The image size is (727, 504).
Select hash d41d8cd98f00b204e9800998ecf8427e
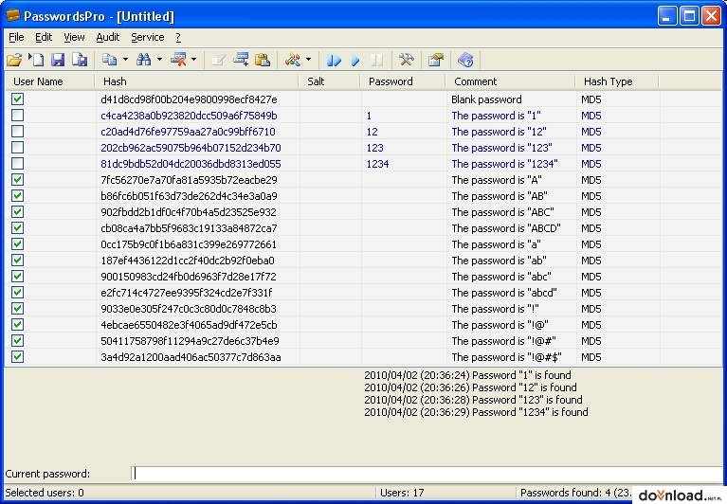click(x=189, y=99)
